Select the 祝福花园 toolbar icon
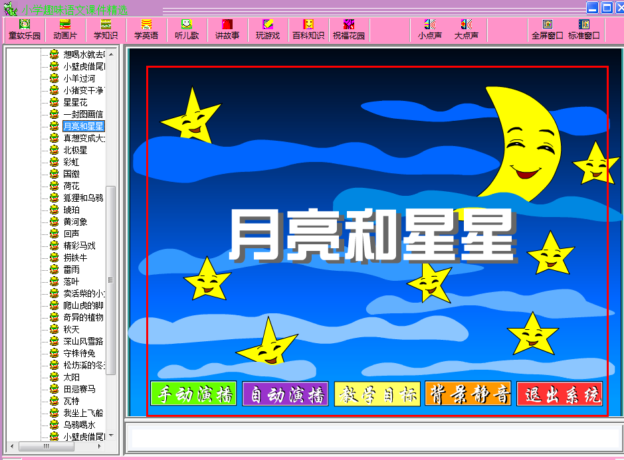 [x=349, y=29]
